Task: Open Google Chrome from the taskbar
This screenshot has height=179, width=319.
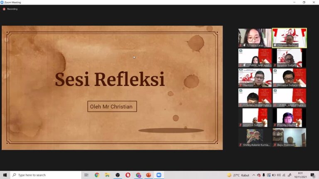Action: click(x=97, y=175)
